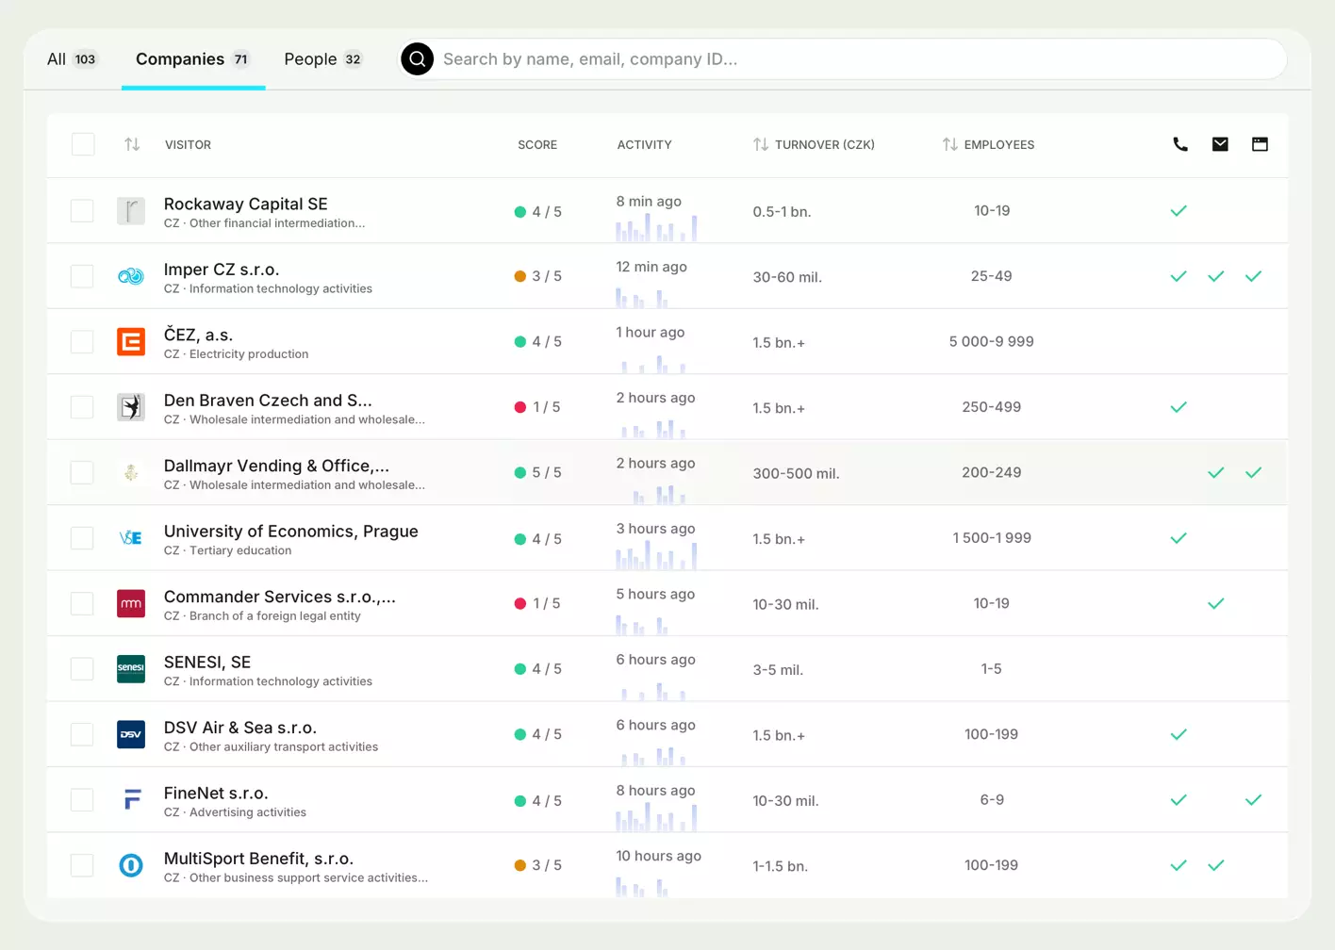Click email checkmark in Dallmayr Vending row
The image size is (1335, 950).
(x=1216, y=473)
